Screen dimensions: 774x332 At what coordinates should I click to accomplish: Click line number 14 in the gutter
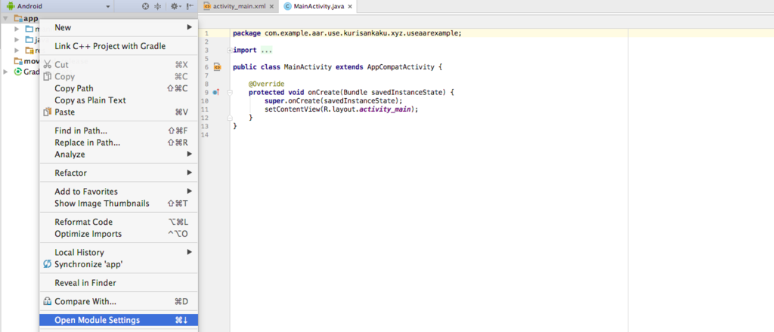tap(206, 134)
